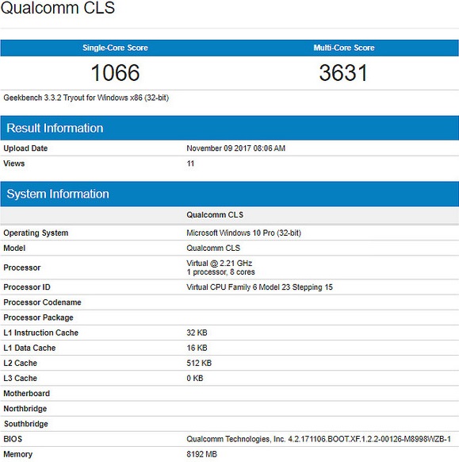Click the L3 Cache label
459x462 pixels.
point(20,379)
